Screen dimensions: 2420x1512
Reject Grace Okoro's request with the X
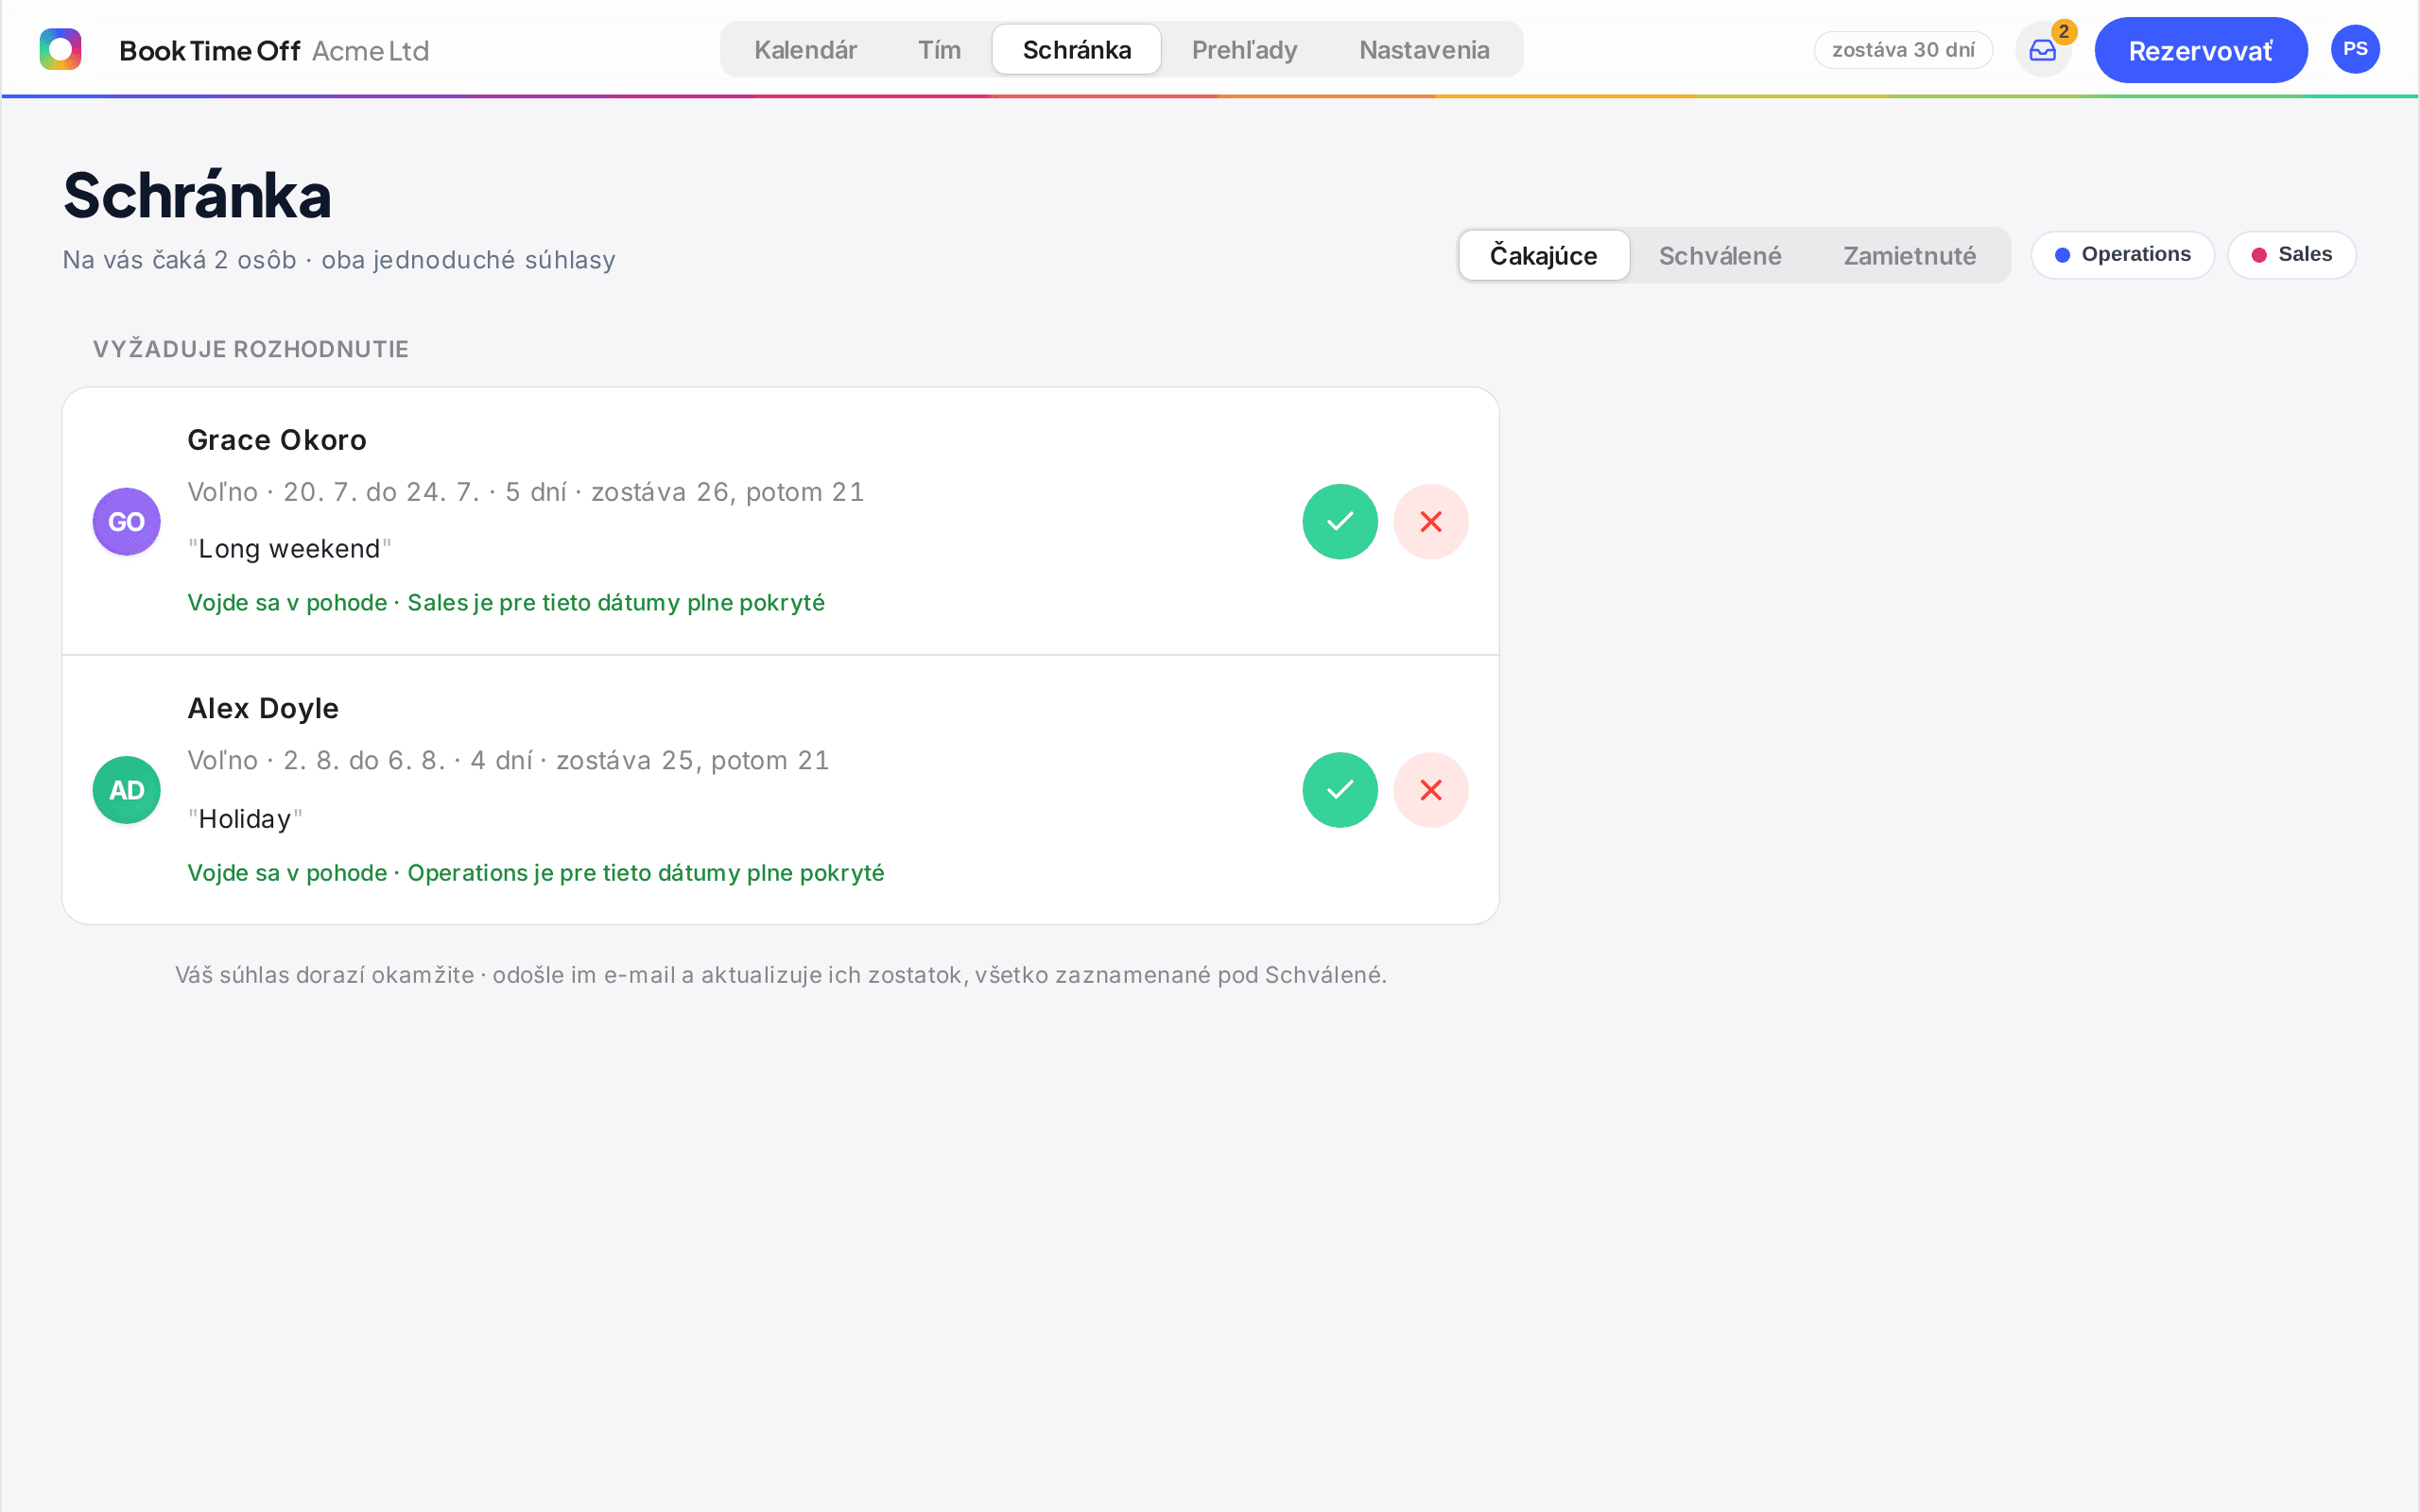[1431, 522]
